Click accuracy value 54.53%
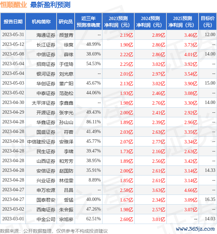 click(x=93, y=64)
